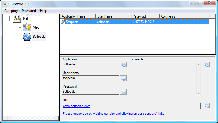Click the blue checkmark icon for Softpedia category
218x123 pixels.
pos(27,37)
